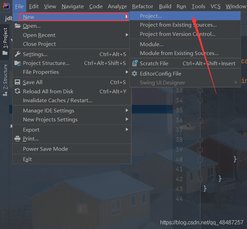Choose Project... from the New submenu

click(185, 16)
